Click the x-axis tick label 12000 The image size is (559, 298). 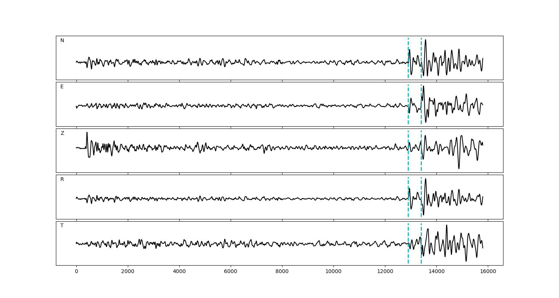tap(385, 272)
